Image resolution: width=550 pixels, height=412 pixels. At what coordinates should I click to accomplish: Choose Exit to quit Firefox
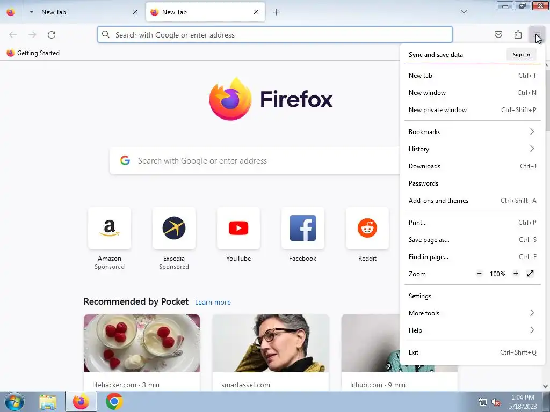473,352
